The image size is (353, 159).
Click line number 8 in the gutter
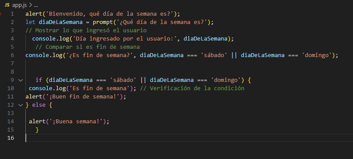click(x=12, y=72)
